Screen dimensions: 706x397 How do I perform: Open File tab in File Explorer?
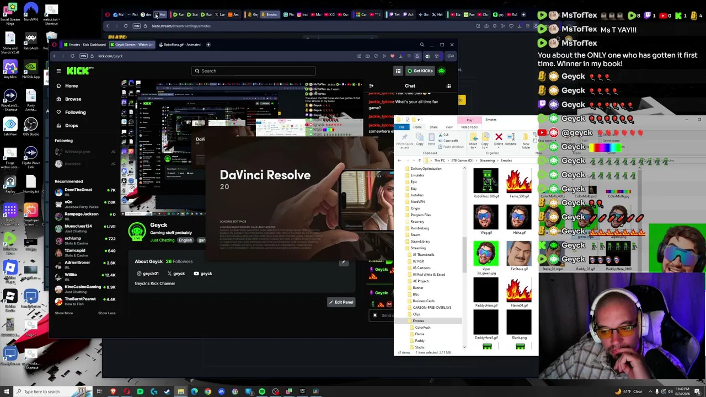point(402,127)
